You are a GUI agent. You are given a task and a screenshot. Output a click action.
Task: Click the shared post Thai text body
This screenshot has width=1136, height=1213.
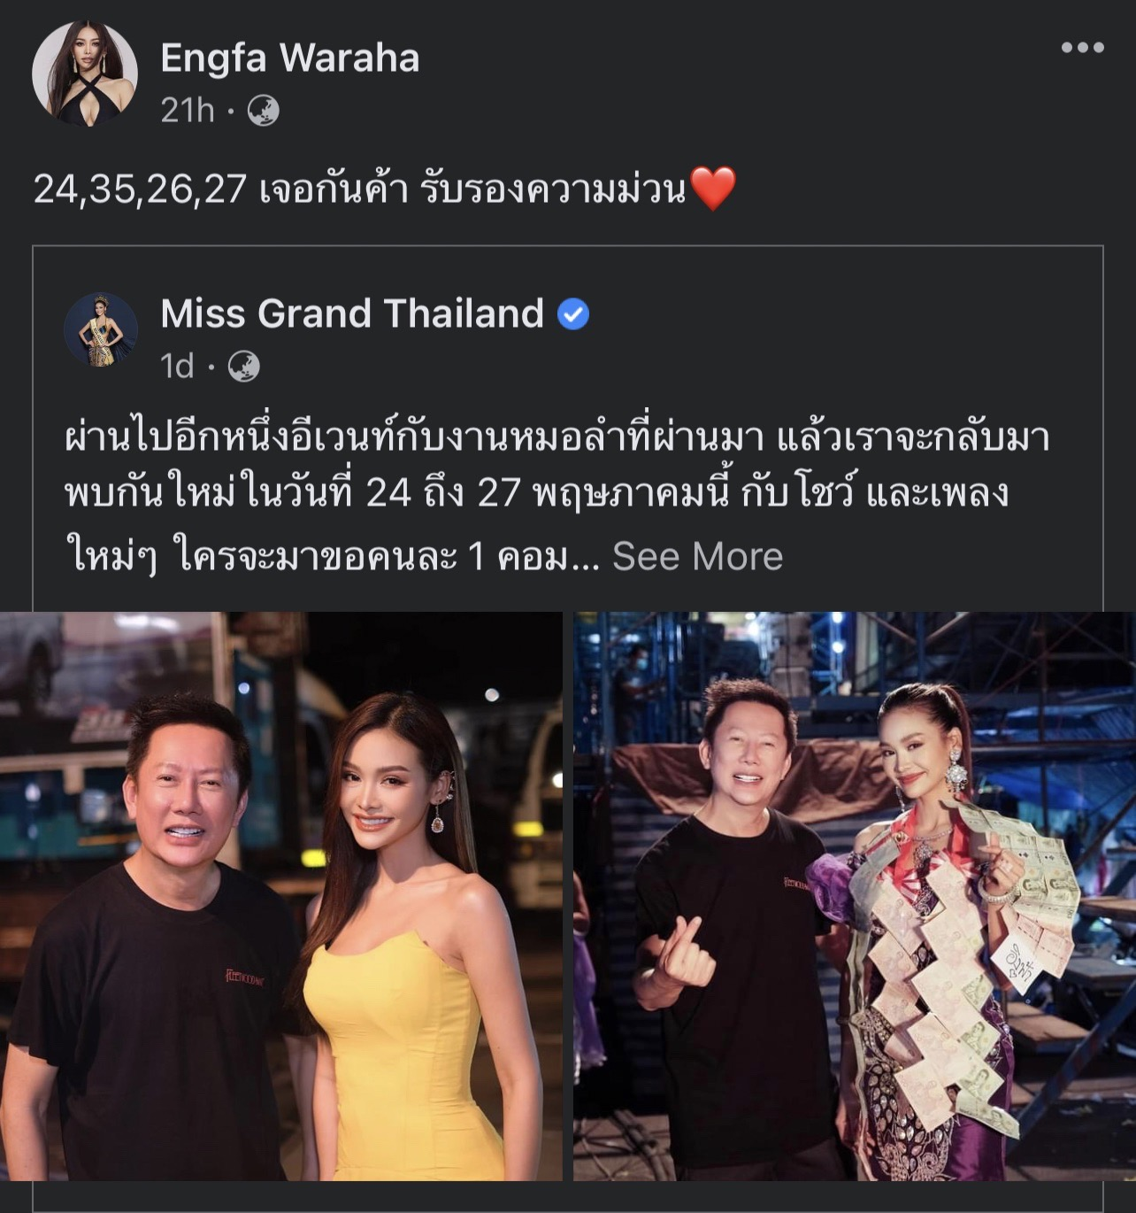pyautogui.click(x=557, y=498)
